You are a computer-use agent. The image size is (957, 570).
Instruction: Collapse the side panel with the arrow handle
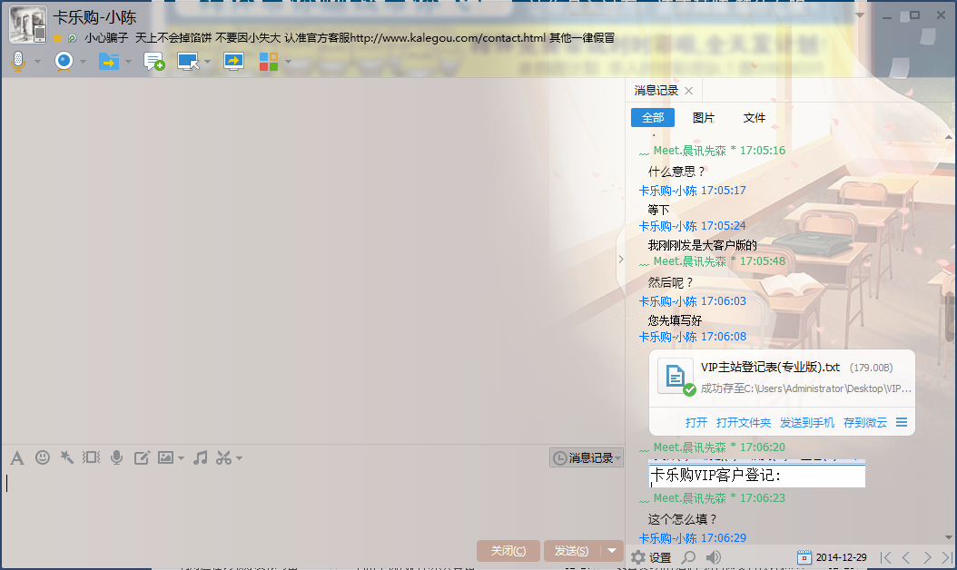click(x=621, y=260)
